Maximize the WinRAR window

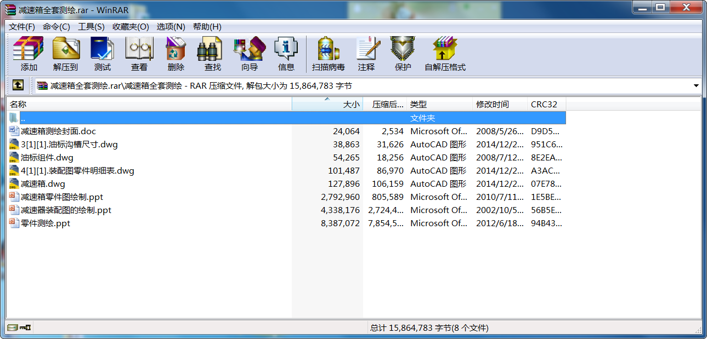click(x=660, y=7)
